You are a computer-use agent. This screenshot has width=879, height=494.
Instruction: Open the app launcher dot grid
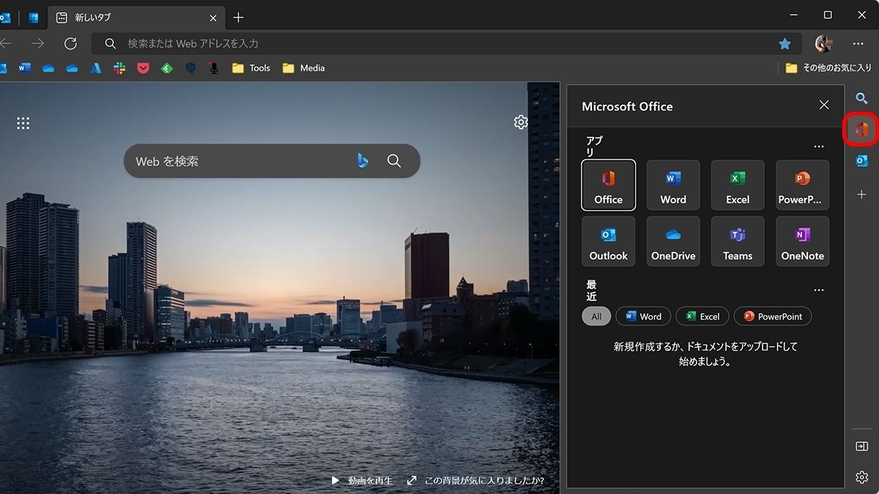tap(23, 123)
